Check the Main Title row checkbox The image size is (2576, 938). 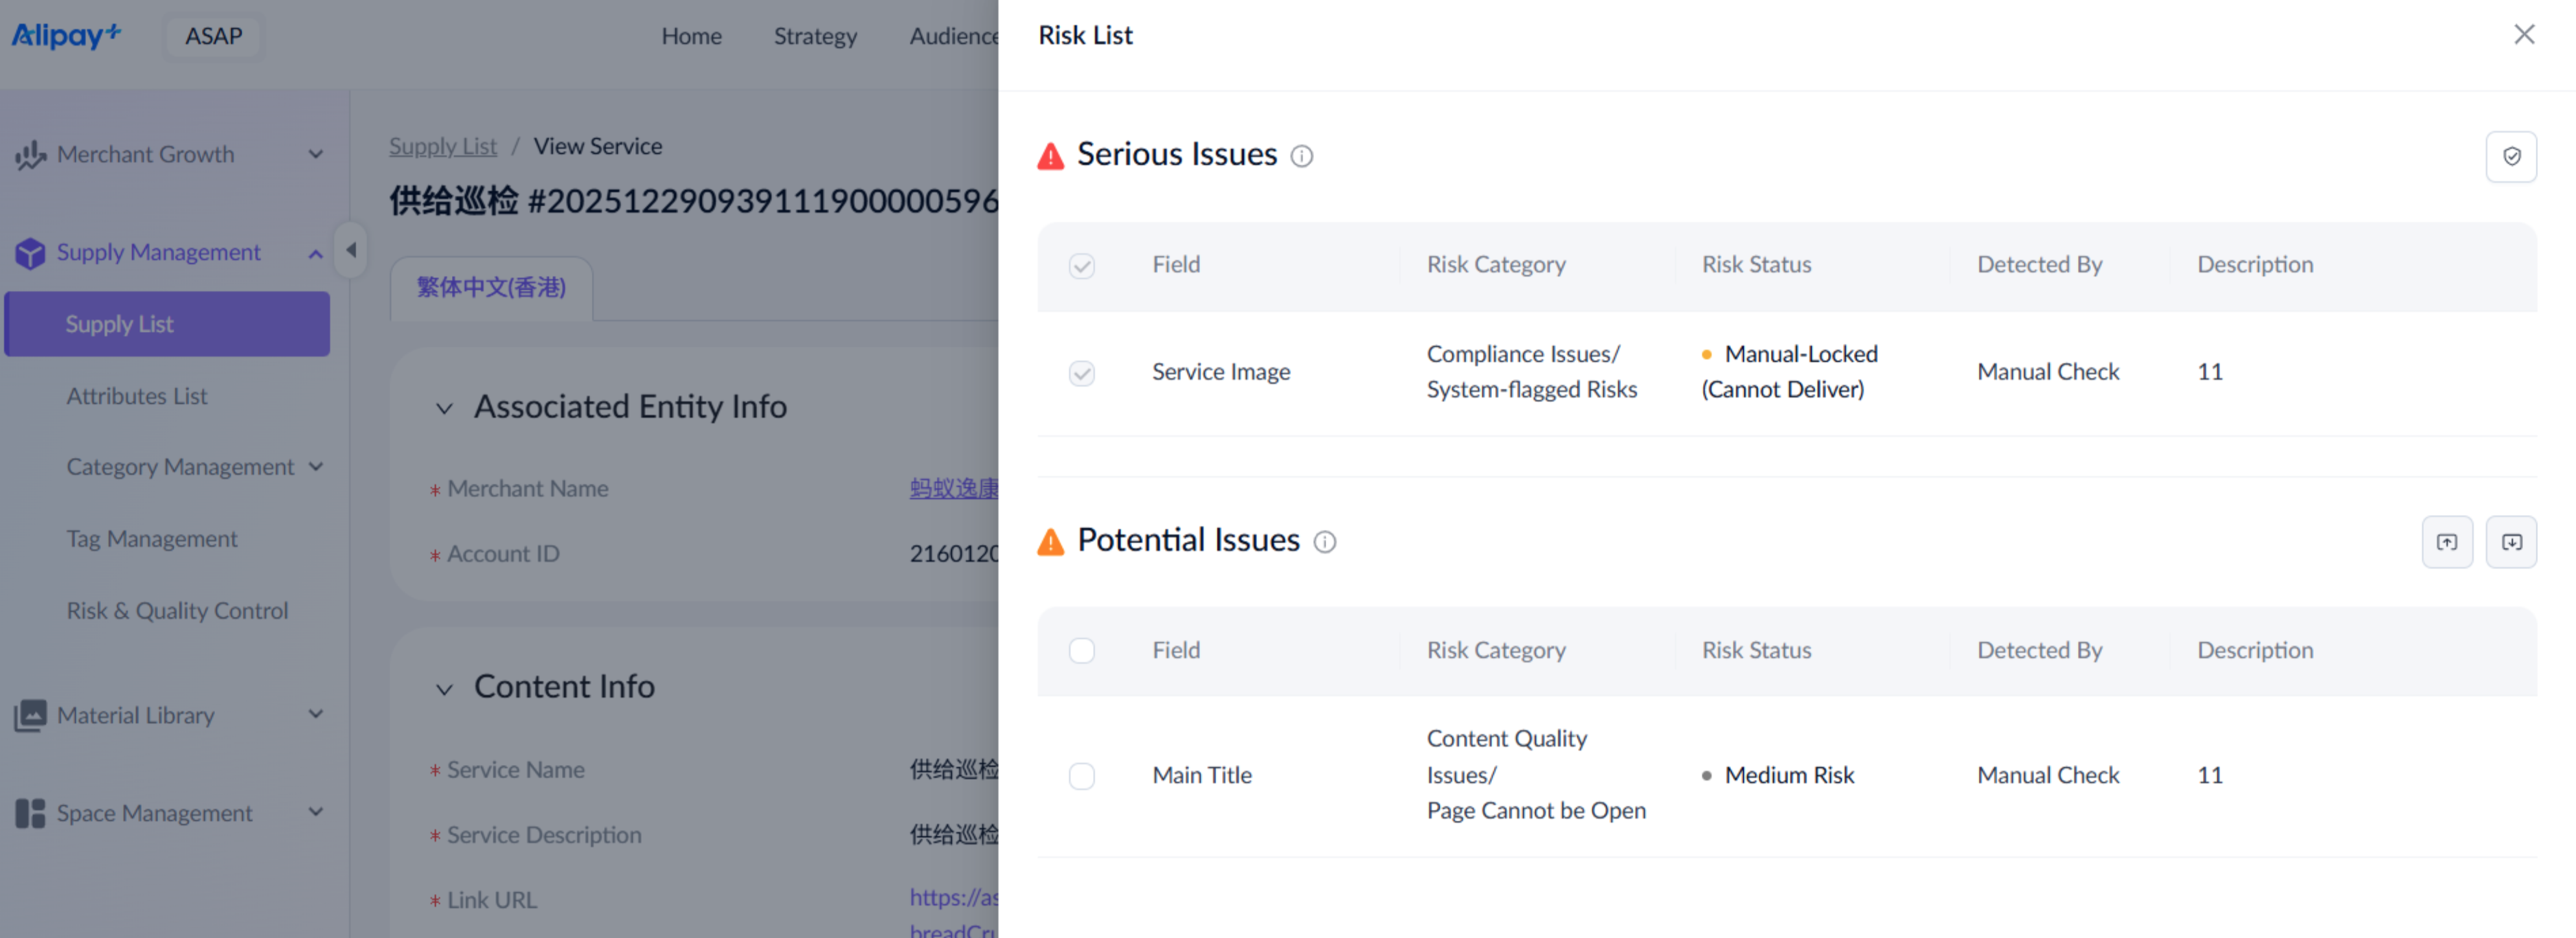1081,776
